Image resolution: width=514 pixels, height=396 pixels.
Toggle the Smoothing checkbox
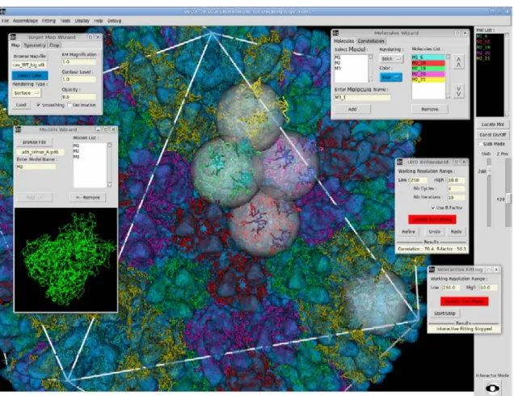39,105
